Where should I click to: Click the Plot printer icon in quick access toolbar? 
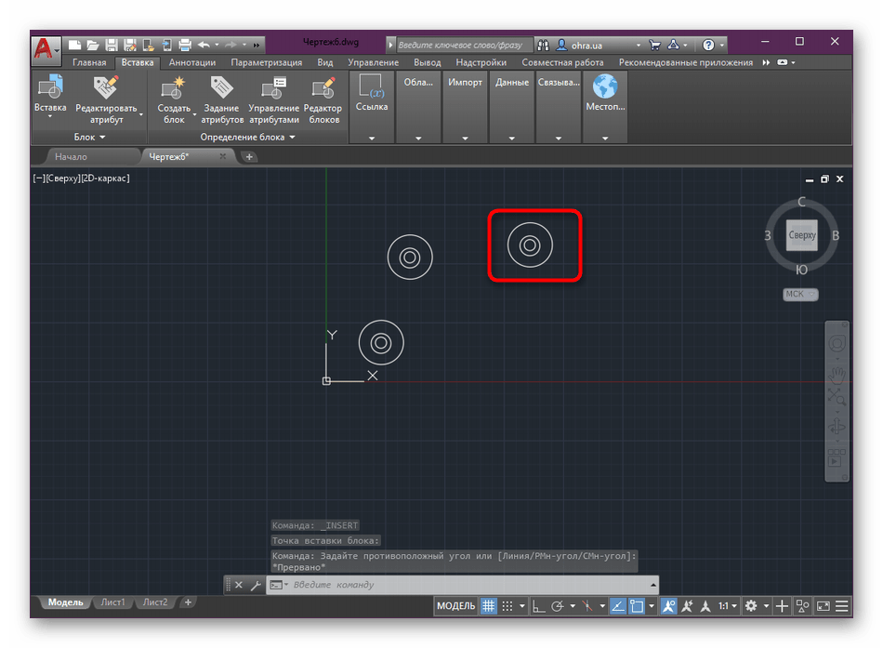pyautogui.click(x=184, y=45)
